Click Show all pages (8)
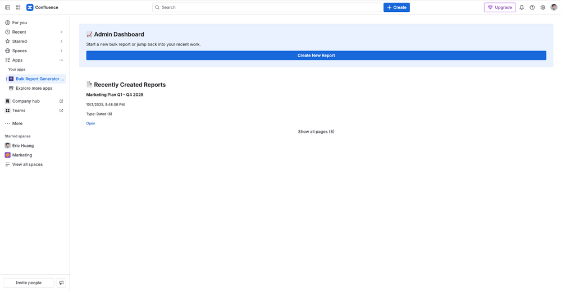Viewport: 561px width, 291px height. click(316, 132)
